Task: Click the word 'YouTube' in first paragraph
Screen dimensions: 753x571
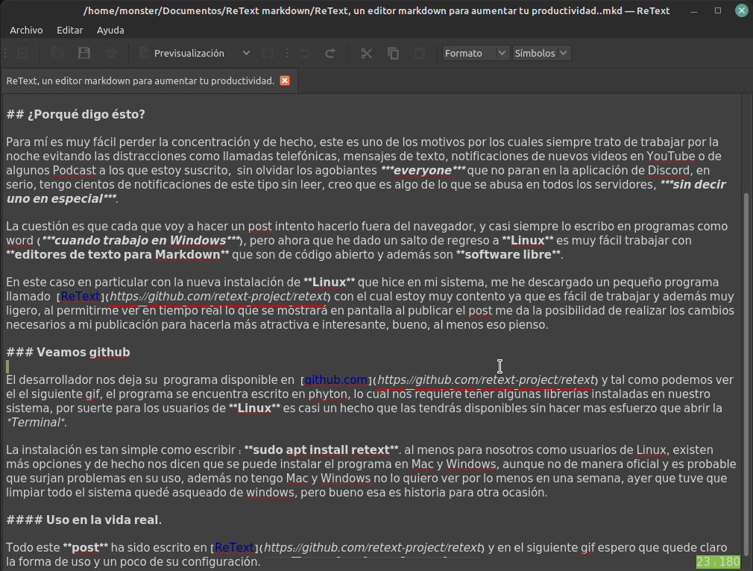Action: [x=670, y=156]
